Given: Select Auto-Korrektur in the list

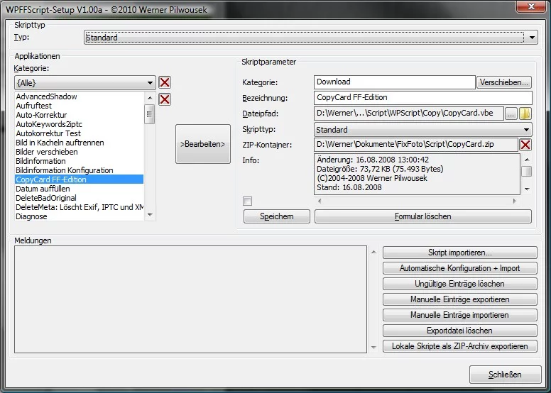Looking at the screenshot, I should (x=80, y=115).
